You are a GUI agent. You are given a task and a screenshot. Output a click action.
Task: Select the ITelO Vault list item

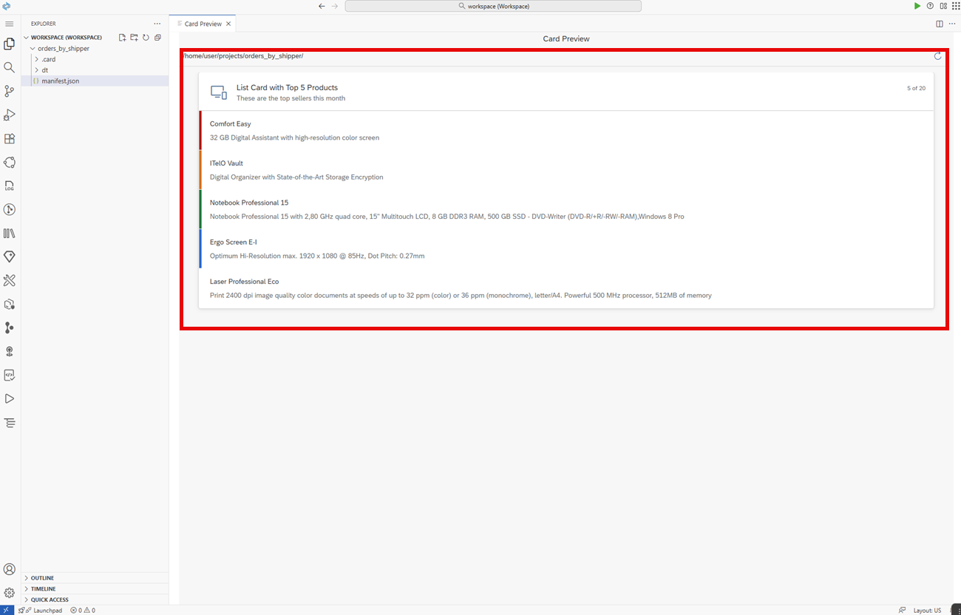click(566, 170)
